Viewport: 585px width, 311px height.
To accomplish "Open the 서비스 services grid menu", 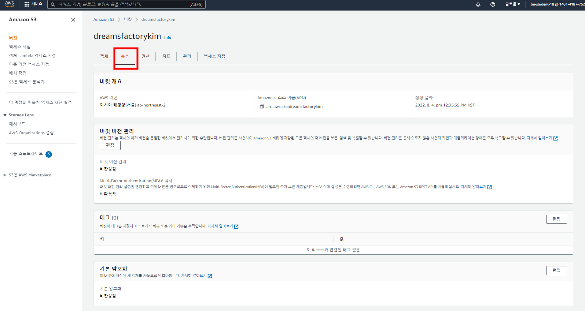I will (33, 4).
